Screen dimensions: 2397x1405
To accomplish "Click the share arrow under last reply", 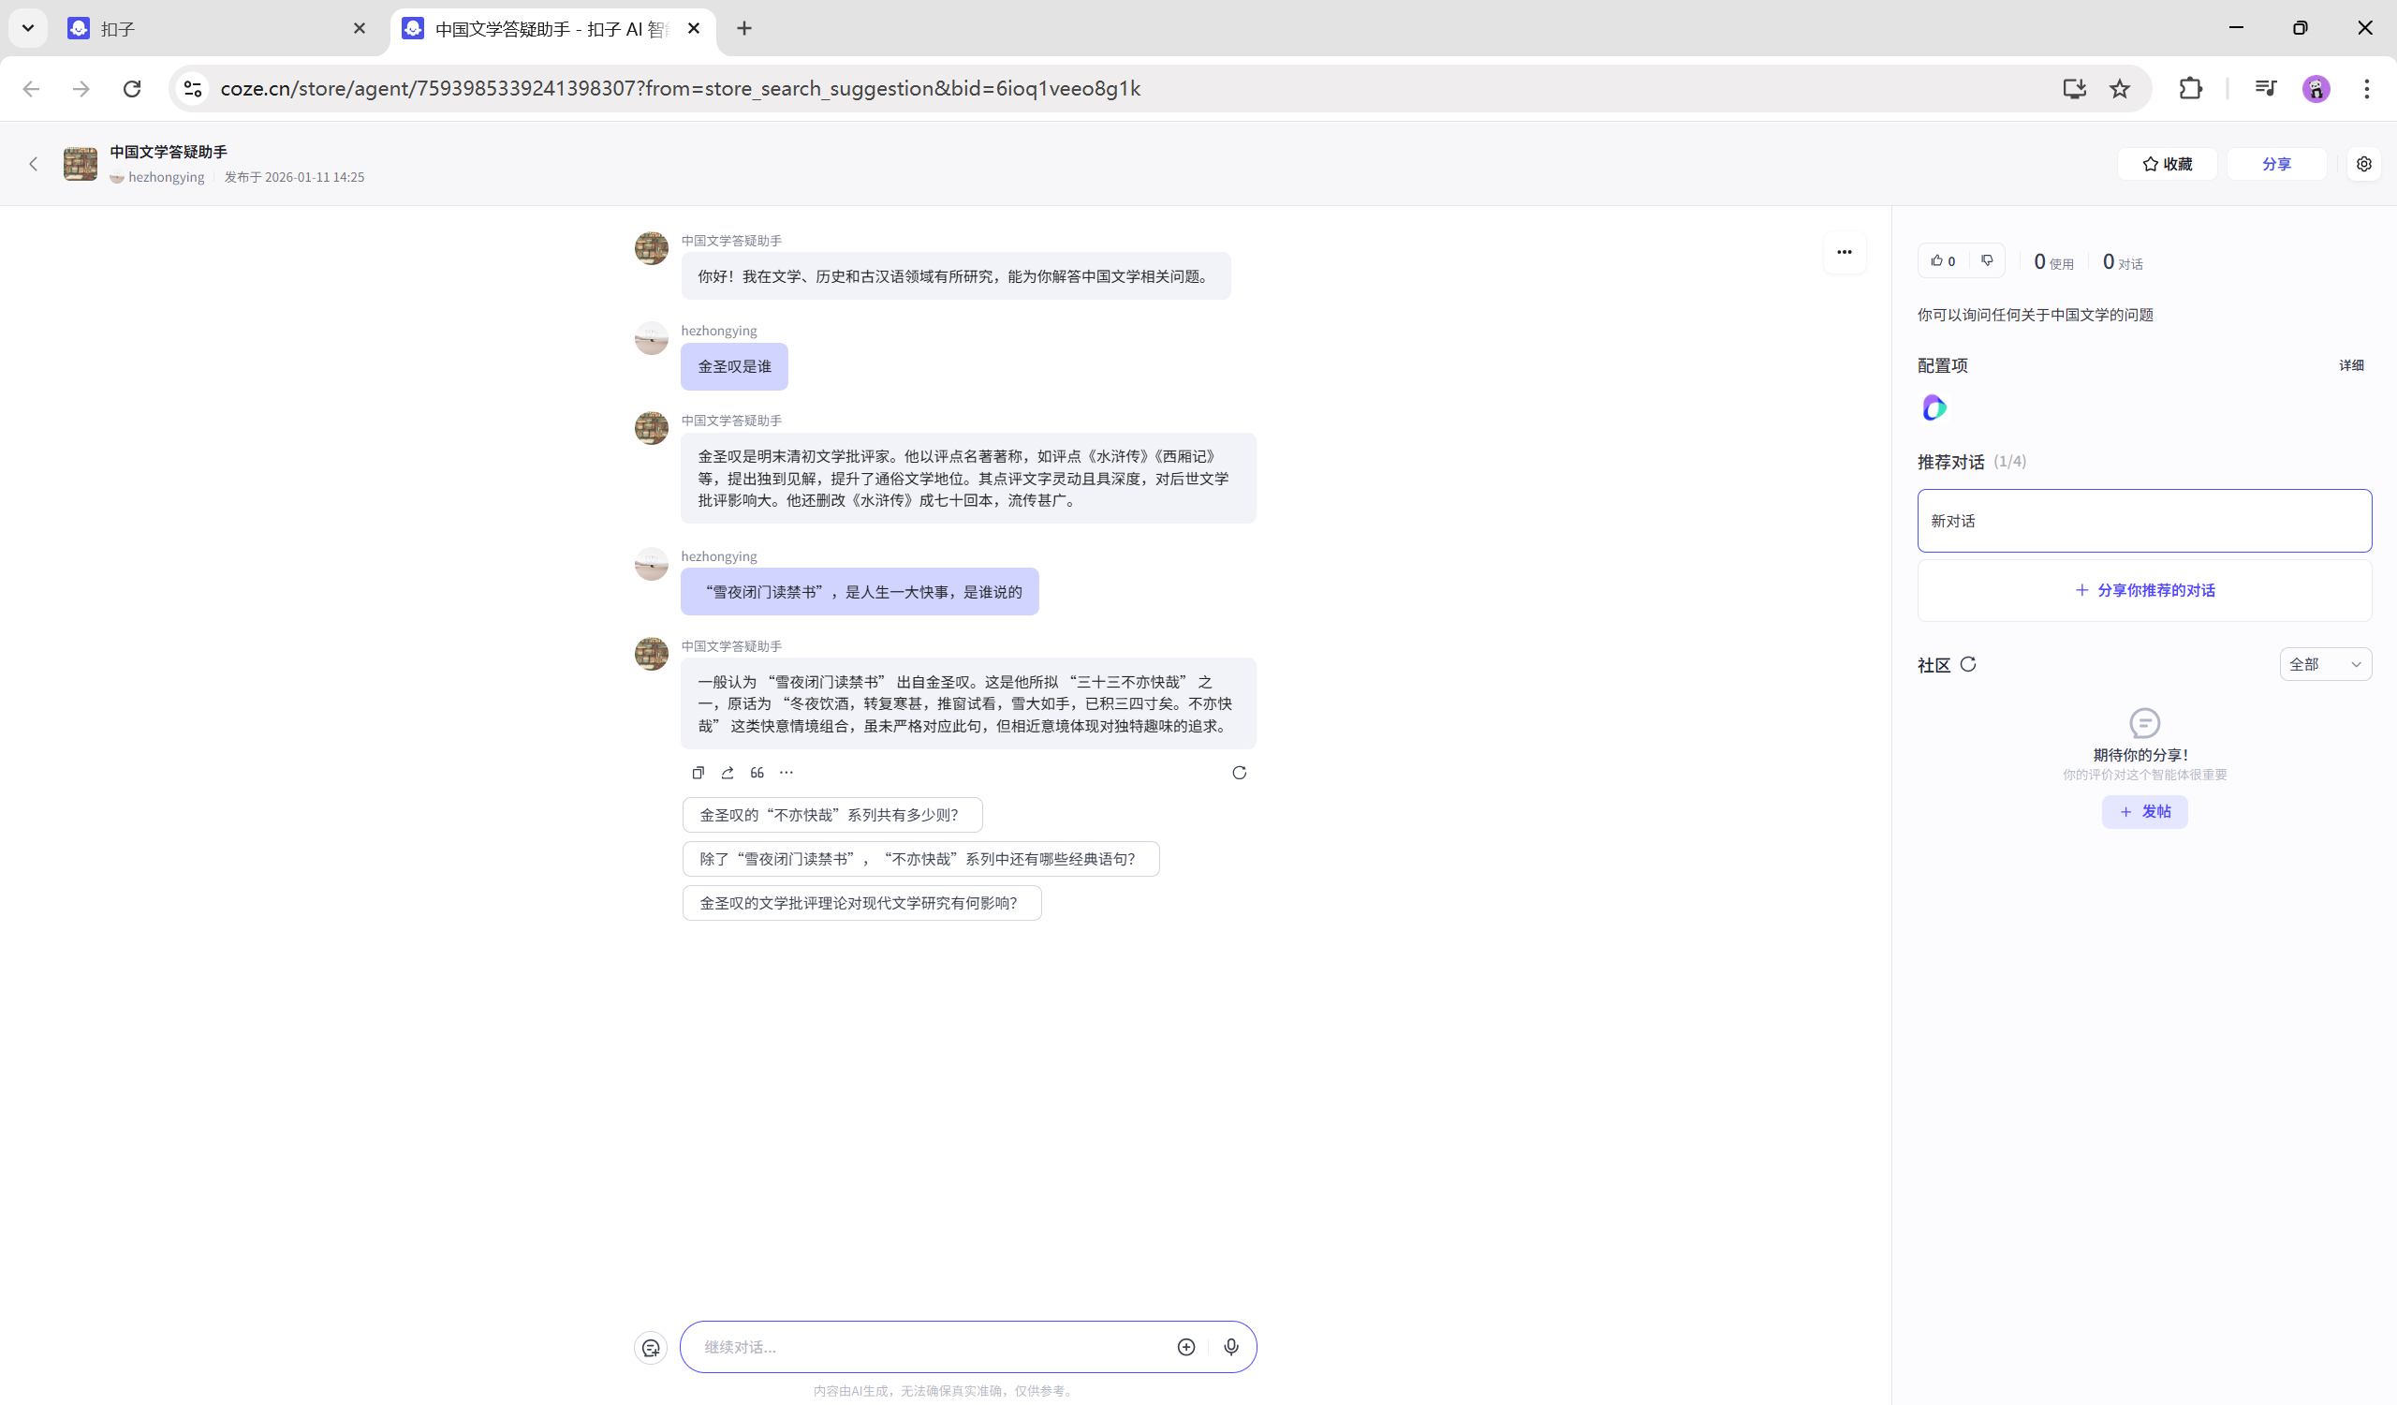I will click(x=728, y=773).
